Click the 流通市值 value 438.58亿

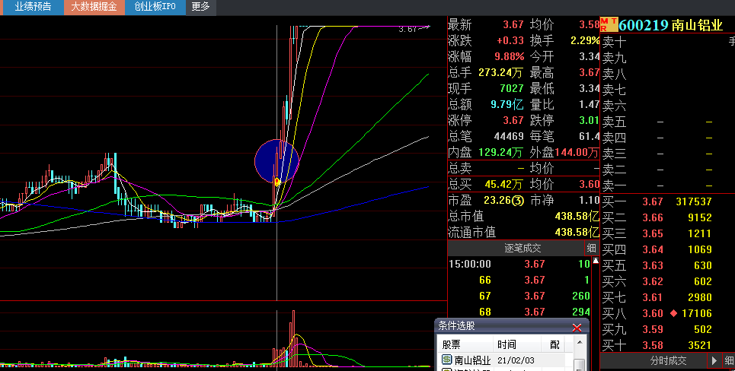click(577, 232)
